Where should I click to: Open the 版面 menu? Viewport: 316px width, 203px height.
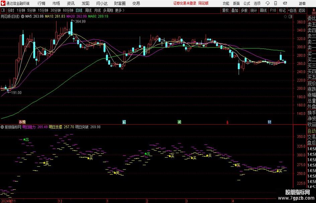click(236, 3)
